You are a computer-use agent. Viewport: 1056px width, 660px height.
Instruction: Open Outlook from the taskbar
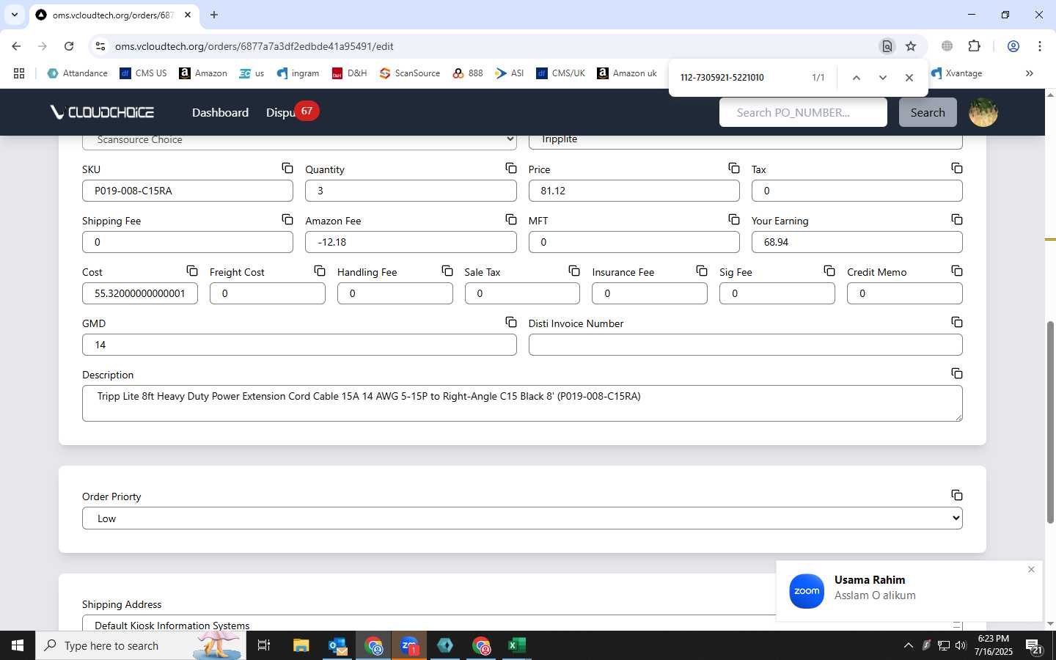point(337,645)
